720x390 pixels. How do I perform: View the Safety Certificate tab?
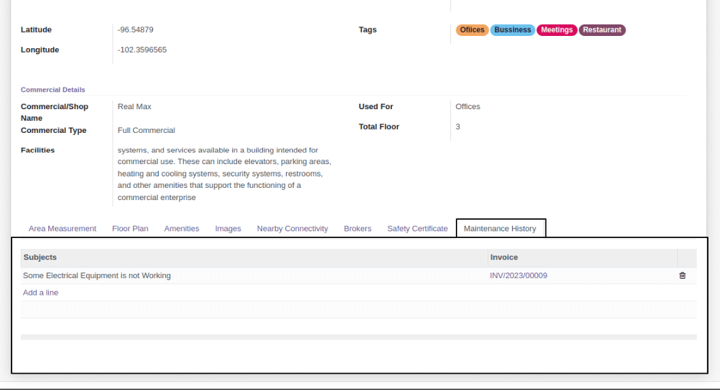(x=417, y=229)
